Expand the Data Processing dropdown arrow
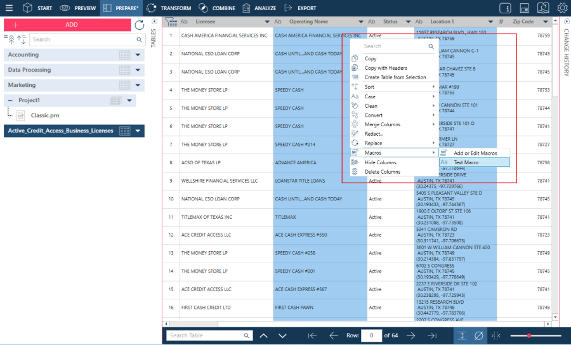This screenshot has height=345, width=571. pyautogui.click(x=138, y=70)
